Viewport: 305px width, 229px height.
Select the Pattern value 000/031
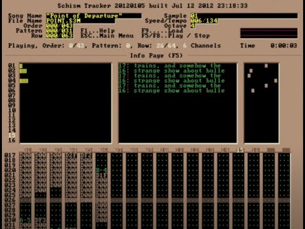click(x=60, y=31)
